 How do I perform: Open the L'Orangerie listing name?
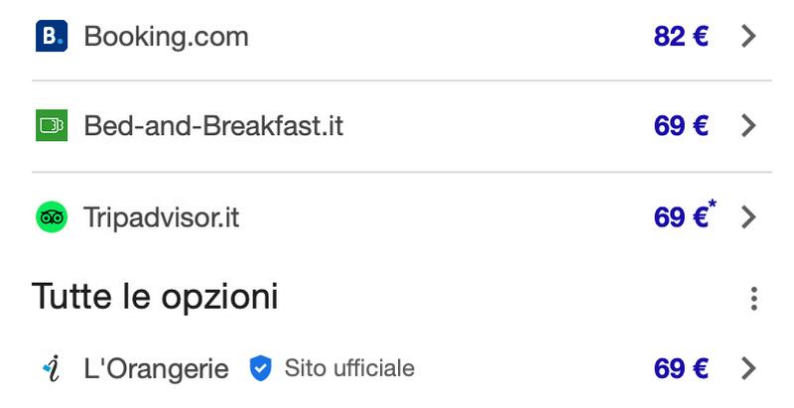point(156,369)
